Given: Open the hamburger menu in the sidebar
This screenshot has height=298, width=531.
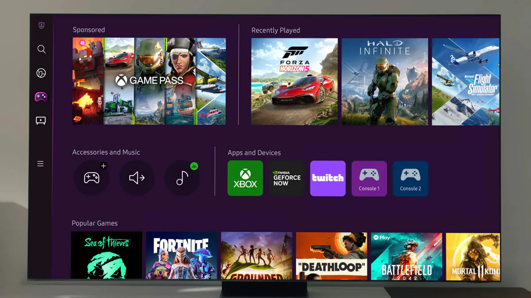Looking at the screenshot, I should 41,163.
